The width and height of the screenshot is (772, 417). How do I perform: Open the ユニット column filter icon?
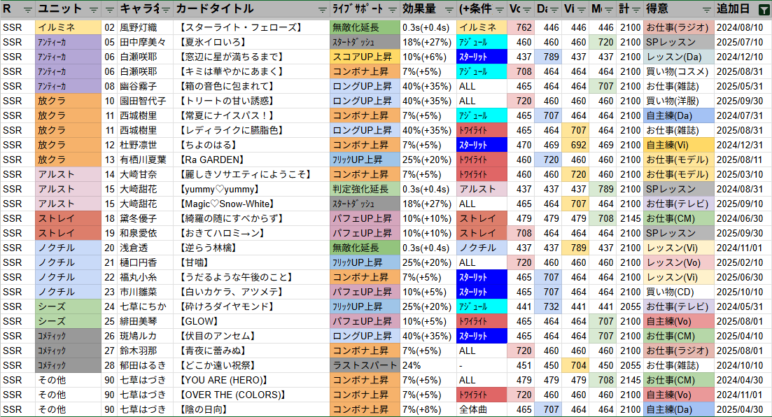tap(94, 10)
